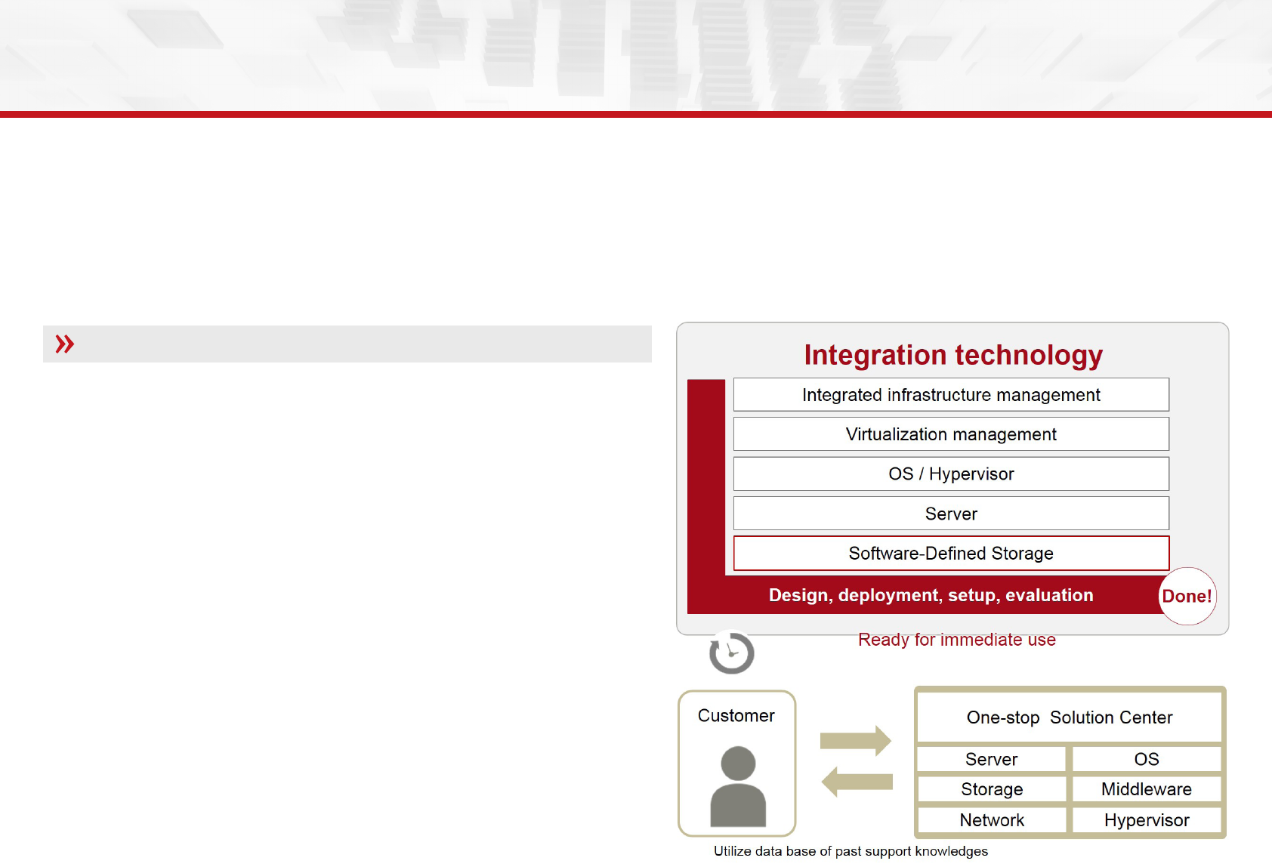This screenshot has width=1272, height=867.
Task: Select the OS / Hypervisor box
Action: [951, 474]
